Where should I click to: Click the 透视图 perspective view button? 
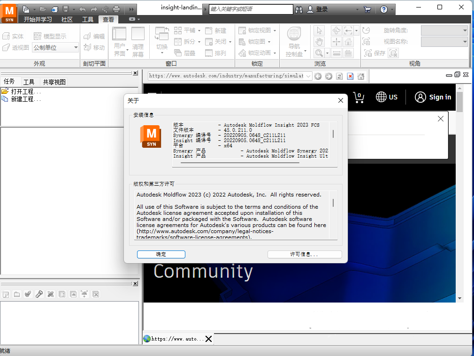tap(15, 47)
